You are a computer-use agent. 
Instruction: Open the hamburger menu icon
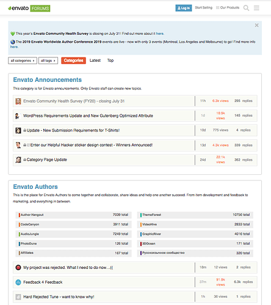(256, 8)
